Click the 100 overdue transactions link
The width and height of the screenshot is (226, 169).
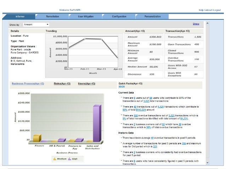point(136,115)
